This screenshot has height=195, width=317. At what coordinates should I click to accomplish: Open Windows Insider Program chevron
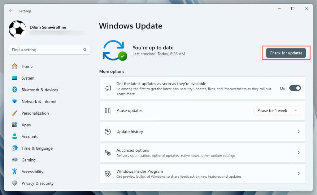click(299, 174)
